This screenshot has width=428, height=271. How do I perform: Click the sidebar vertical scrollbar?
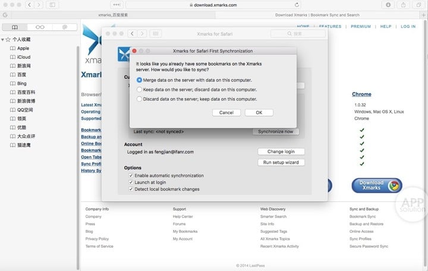click(78, 157)
